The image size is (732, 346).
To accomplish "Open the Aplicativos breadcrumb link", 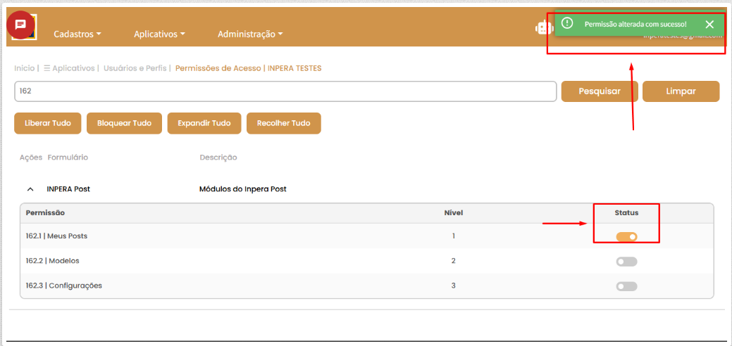I will (69, 68).
